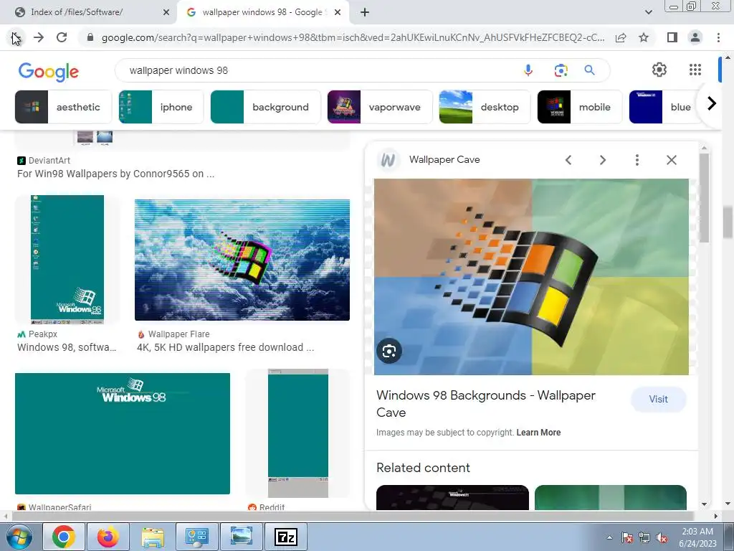Open the tab search dropdown arrow
Screen dimensions: 734x551
(648, 12)
